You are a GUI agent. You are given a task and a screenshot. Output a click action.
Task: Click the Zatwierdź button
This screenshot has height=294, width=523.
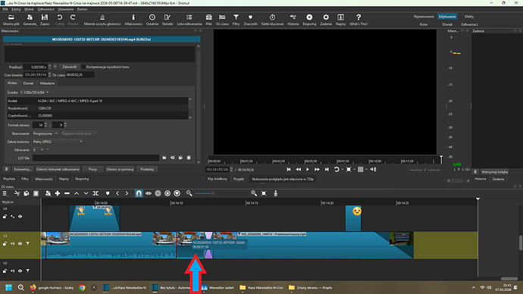[x=70, y=67]
